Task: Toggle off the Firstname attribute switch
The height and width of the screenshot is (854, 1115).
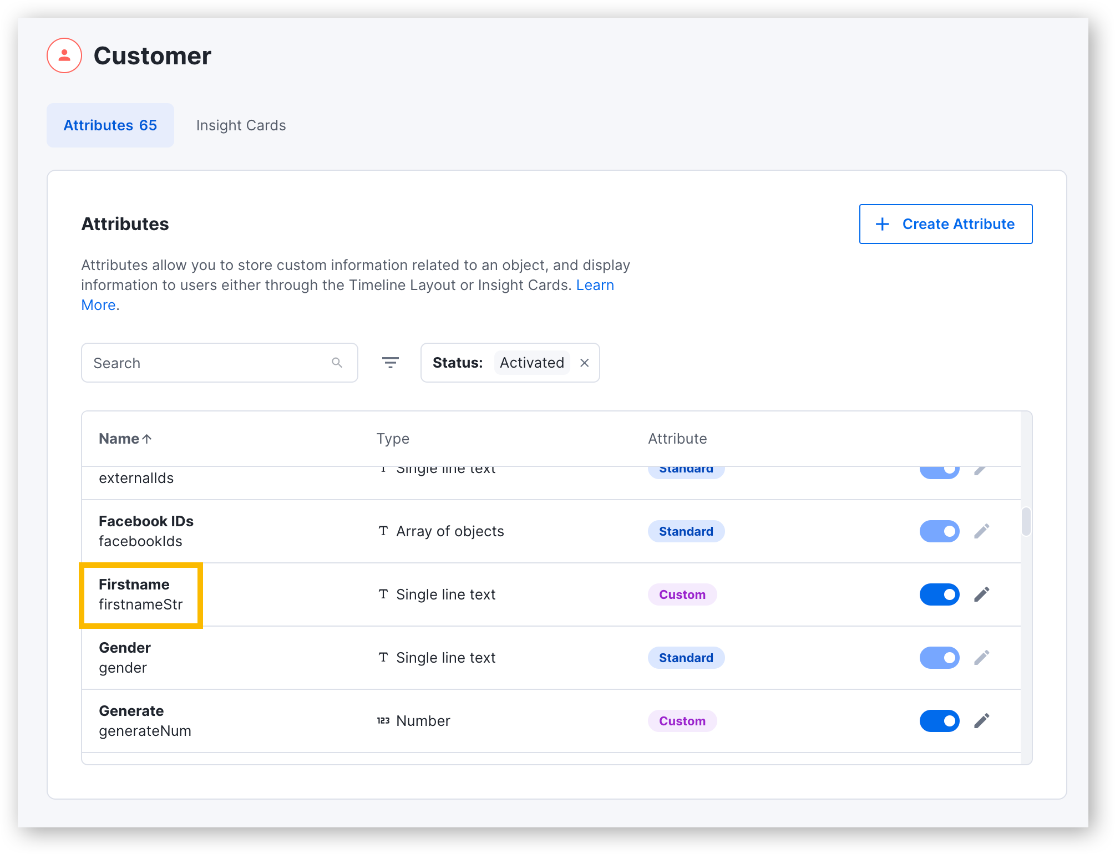Action: [939, 594]
